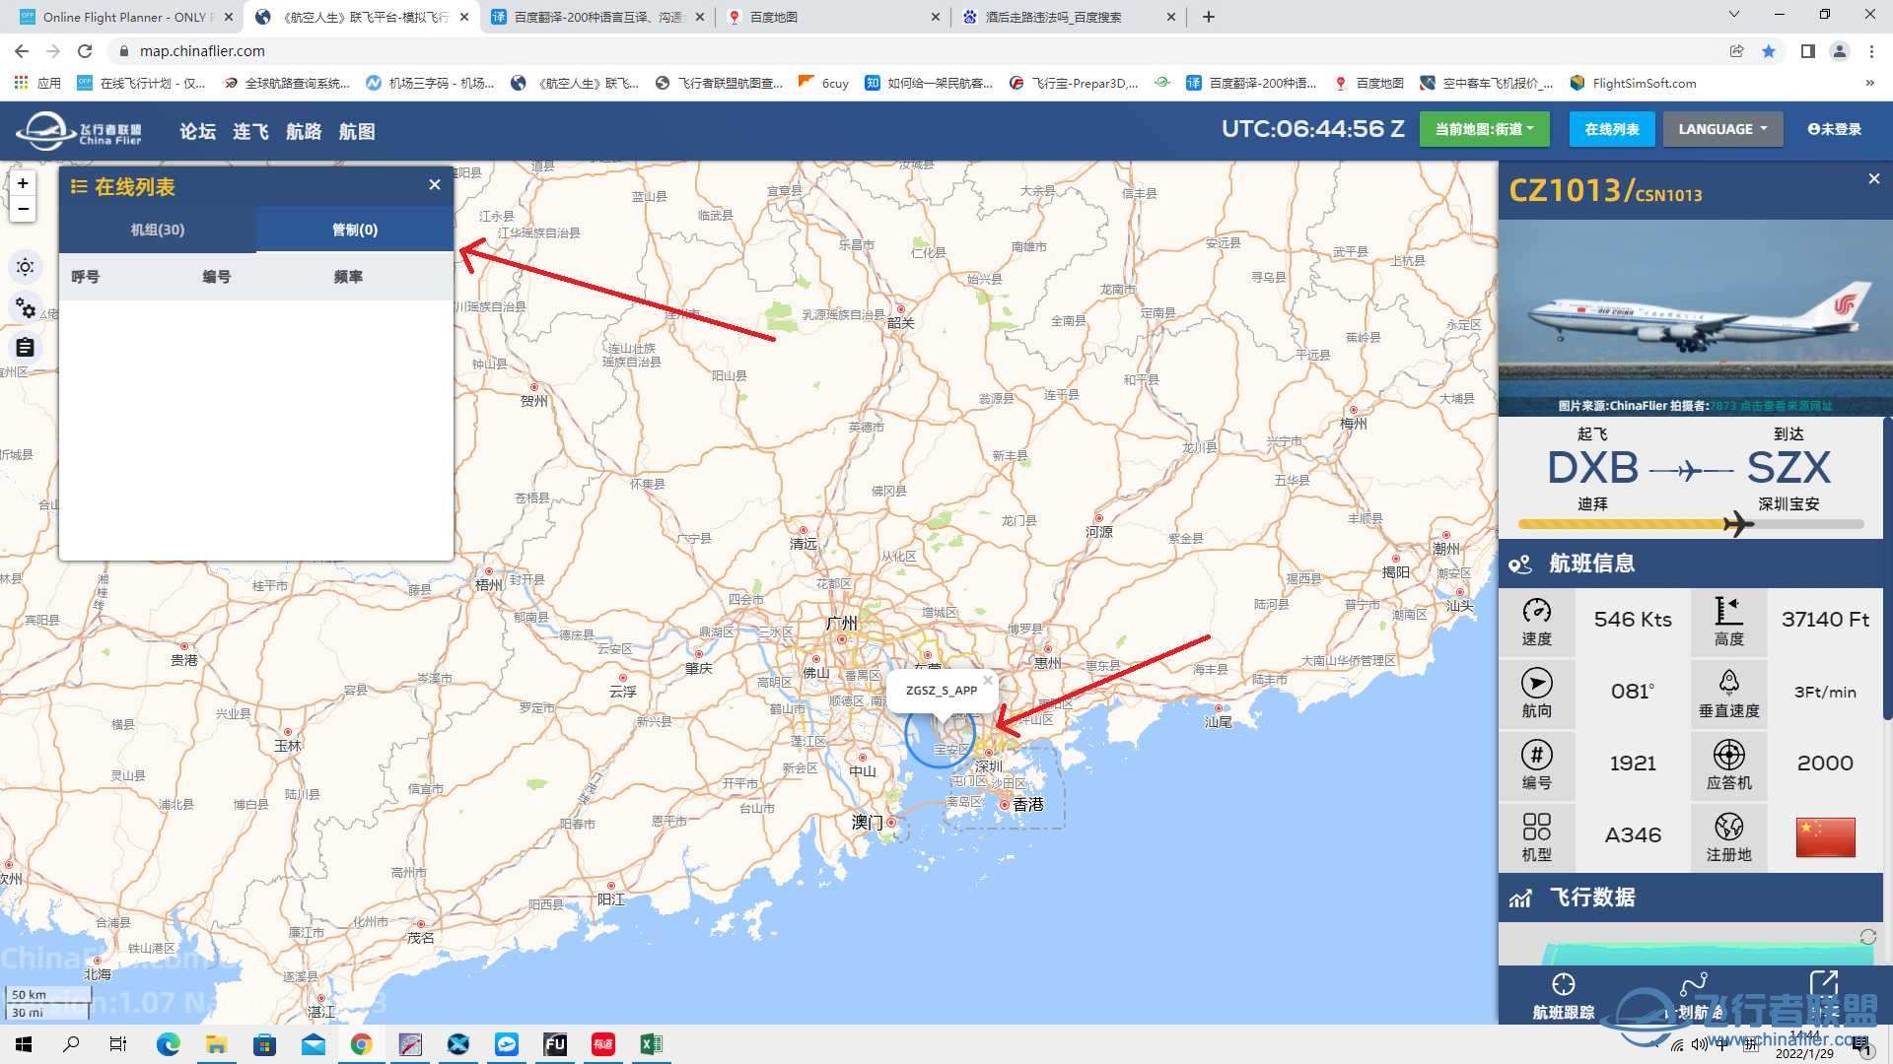This screenshot has height=1064, width=1893.
Task: Click the DXB departure airport code
Action: [1592, 468]
